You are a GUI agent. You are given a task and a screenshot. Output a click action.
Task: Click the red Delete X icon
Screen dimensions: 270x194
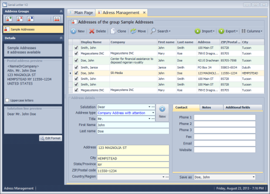click(92, 31)
